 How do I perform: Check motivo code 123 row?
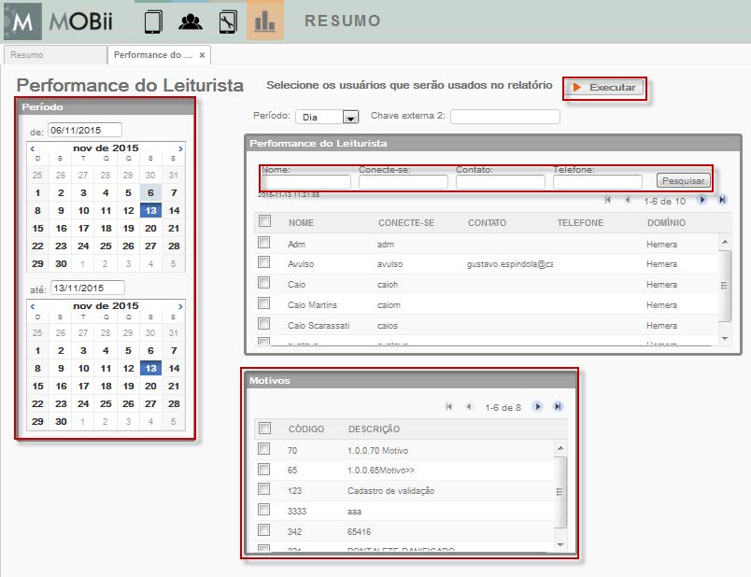tap(264, 489)
